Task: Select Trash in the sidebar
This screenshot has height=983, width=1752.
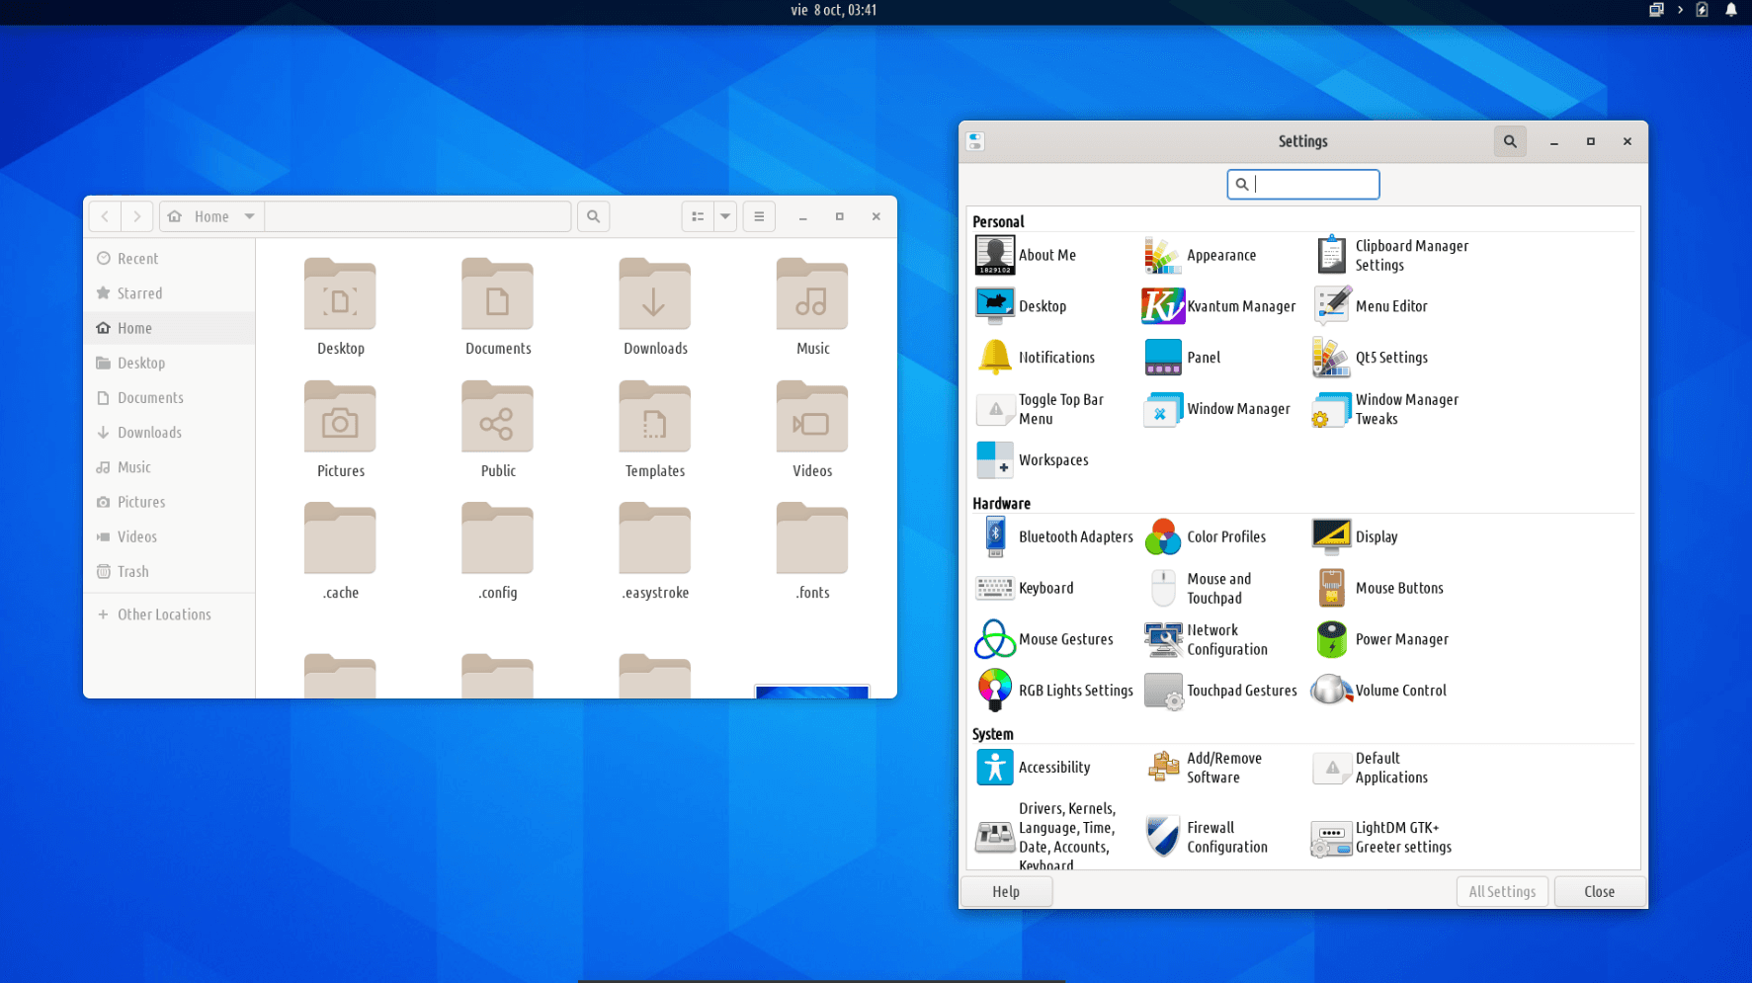Action: pyautogui.click(x=132, y=572)
